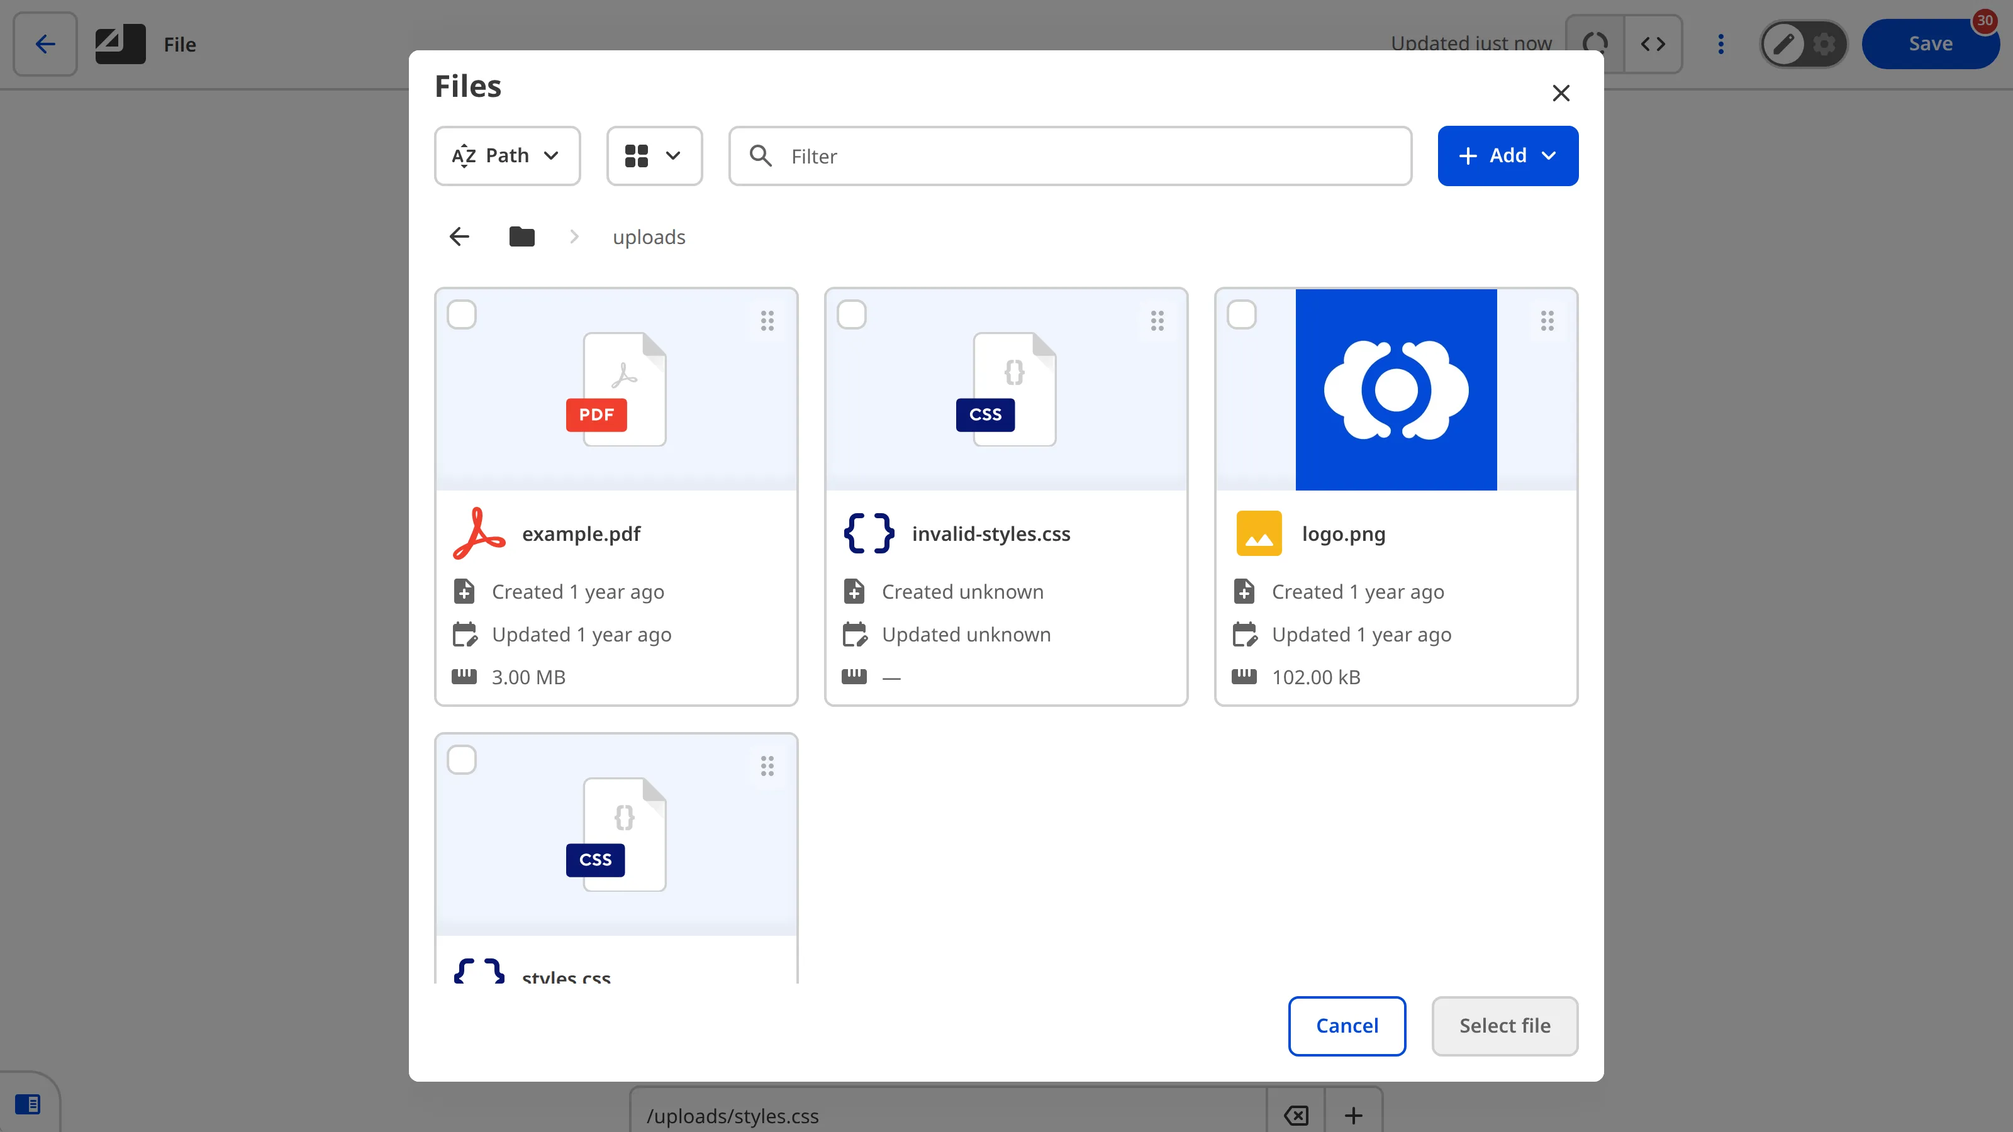Click the folder icon in the breadcrumb
Image resolution: width=2013 pixels, height=1132 pixels.
(x=520, y=236)
